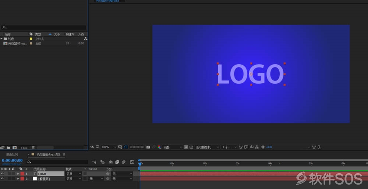This screenshot has height=189, width=368.
Task: Select the 光效路径 log... composition item
Action: [17, 44]
